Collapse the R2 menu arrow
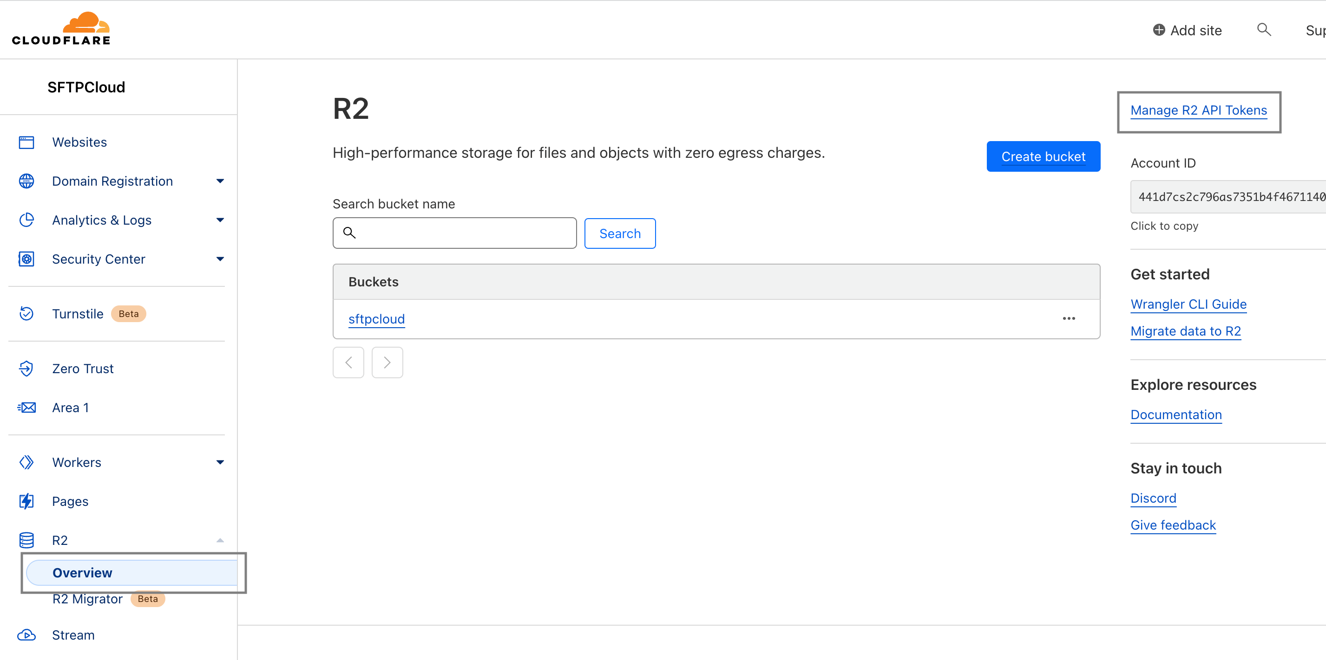The height and width of the screenshot is (660, 1326). pyautogui.click(x=220, y=541)
